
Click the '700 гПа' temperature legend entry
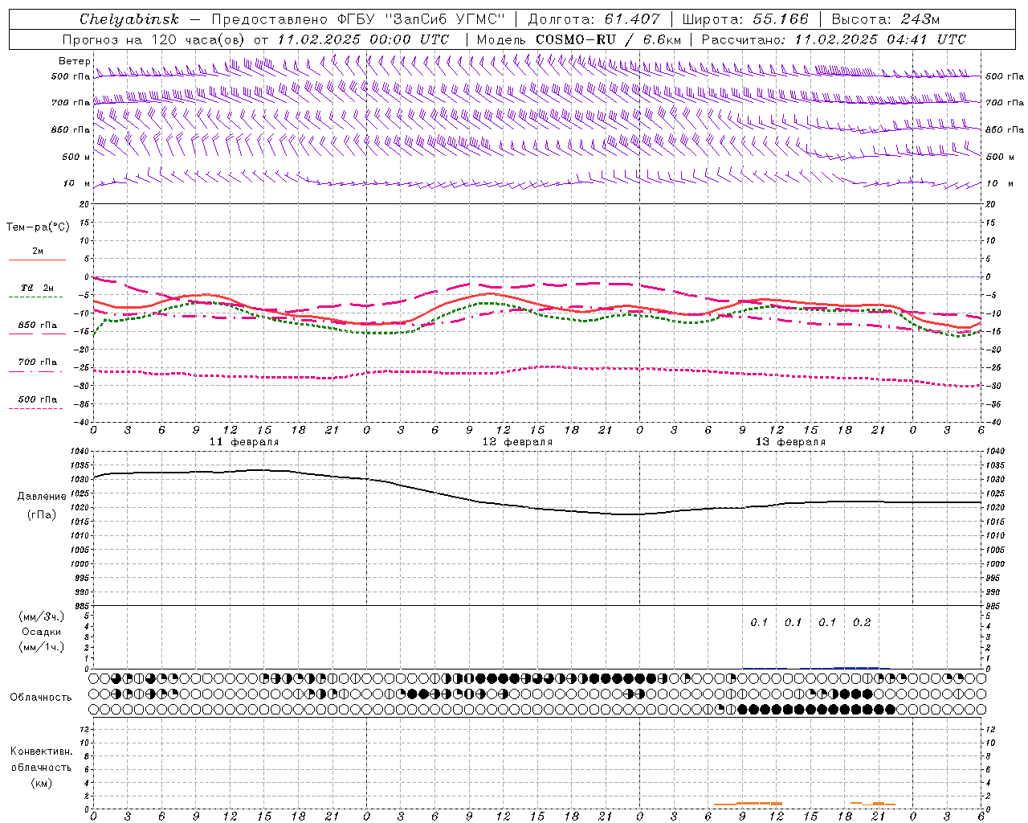pyautogui.click(x=38, y=362)
